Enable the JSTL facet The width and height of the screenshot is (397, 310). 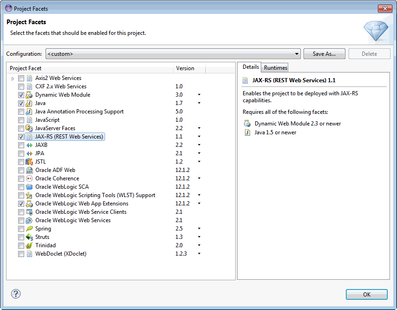tap(21, 162)
